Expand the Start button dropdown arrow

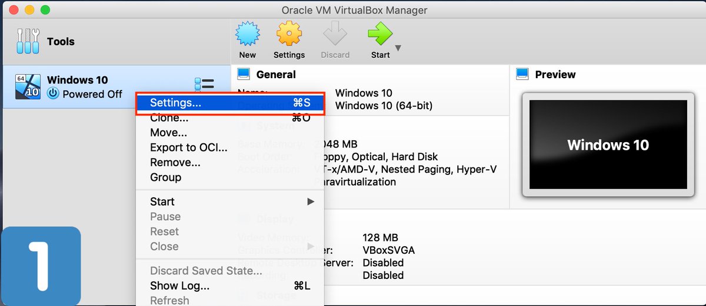point(398,48)
